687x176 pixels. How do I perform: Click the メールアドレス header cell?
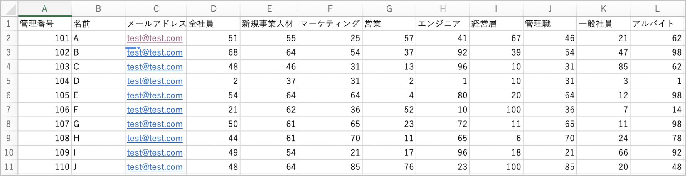pos(156,24)
